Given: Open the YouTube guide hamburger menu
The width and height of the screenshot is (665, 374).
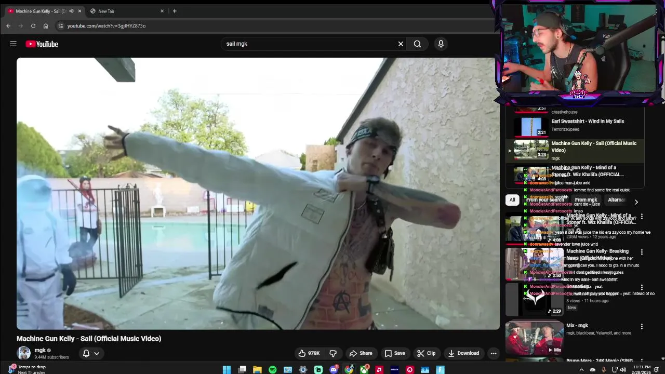Looking at the screenshot, I should [14, 44].
